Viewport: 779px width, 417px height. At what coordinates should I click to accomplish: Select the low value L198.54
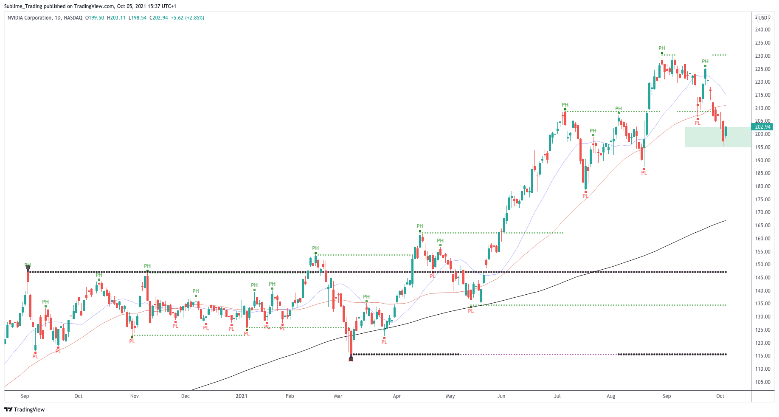tap(137, 18)
